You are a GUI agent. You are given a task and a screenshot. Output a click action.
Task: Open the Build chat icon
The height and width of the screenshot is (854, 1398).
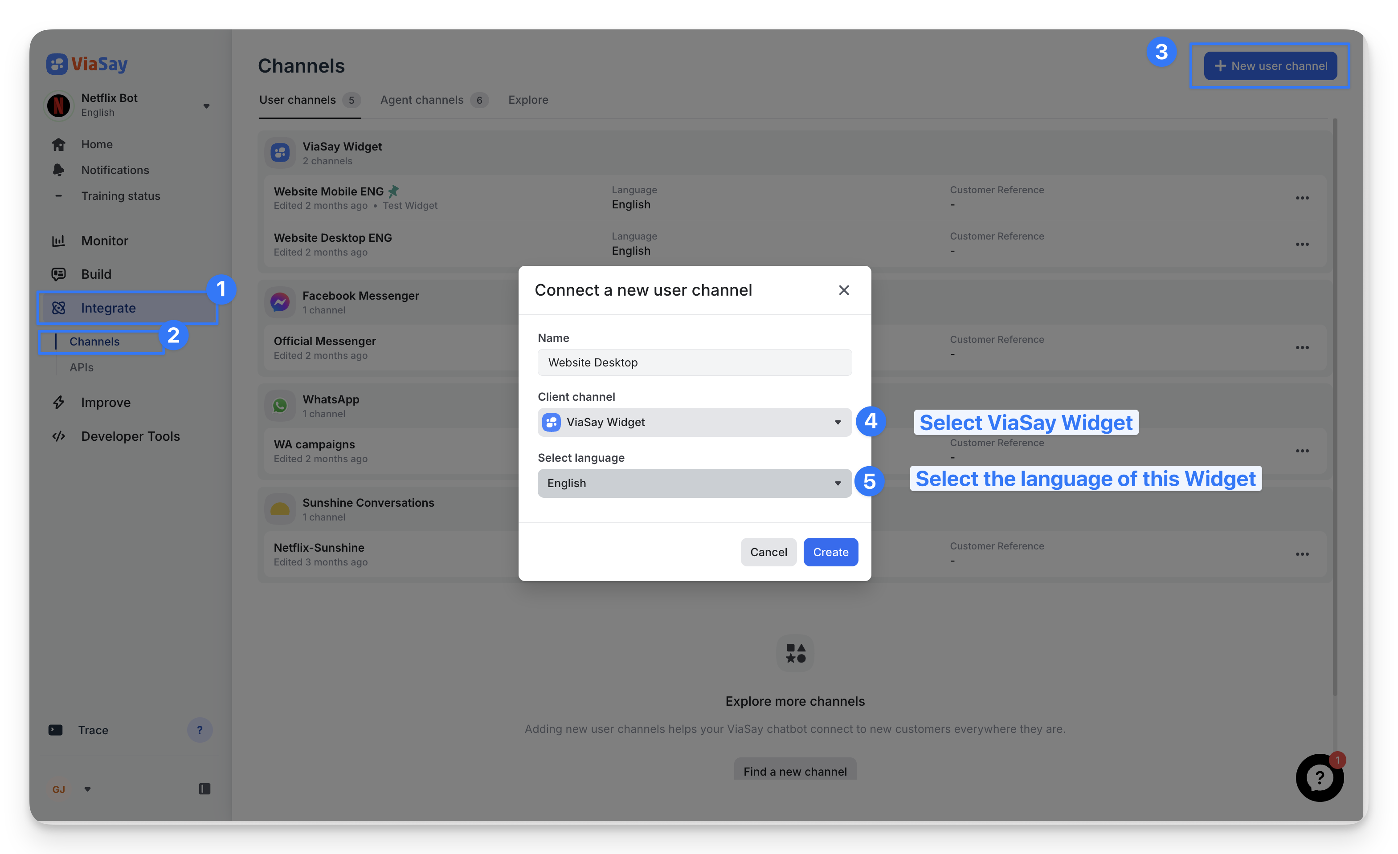click(58, 274)
